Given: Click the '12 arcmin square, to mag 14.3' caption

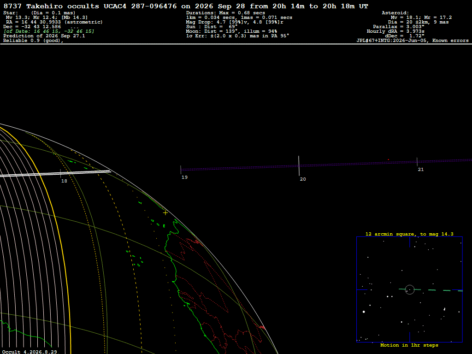Looking at the screenshot, I should (409, 234).
